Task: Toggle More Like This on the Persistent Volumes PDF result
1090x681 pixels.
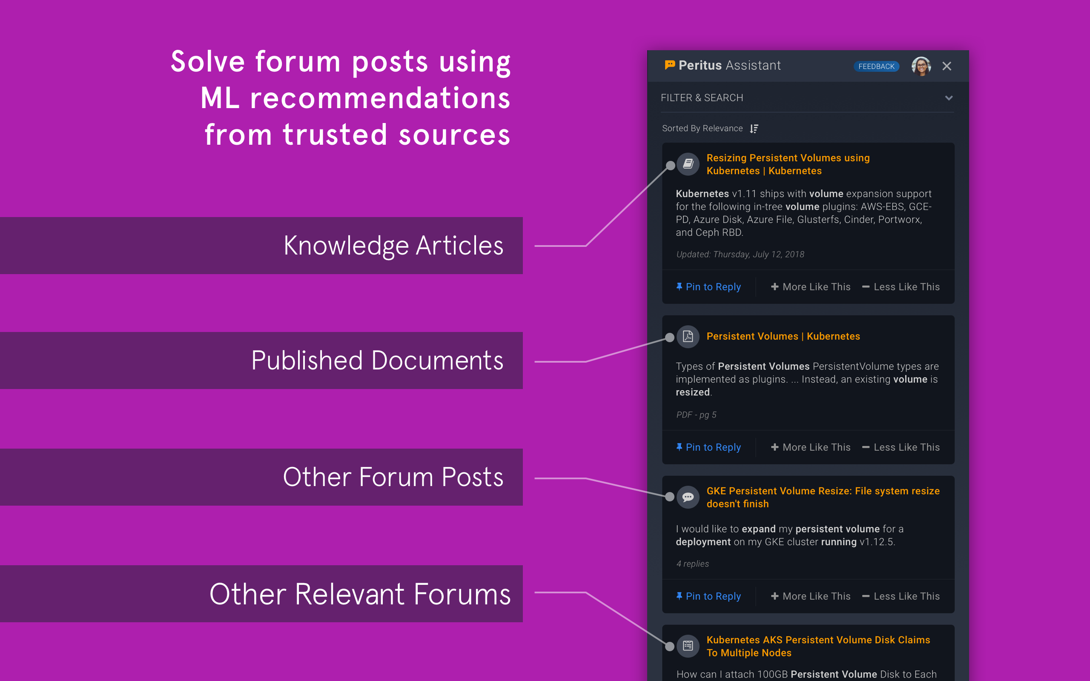Action: 810,447
